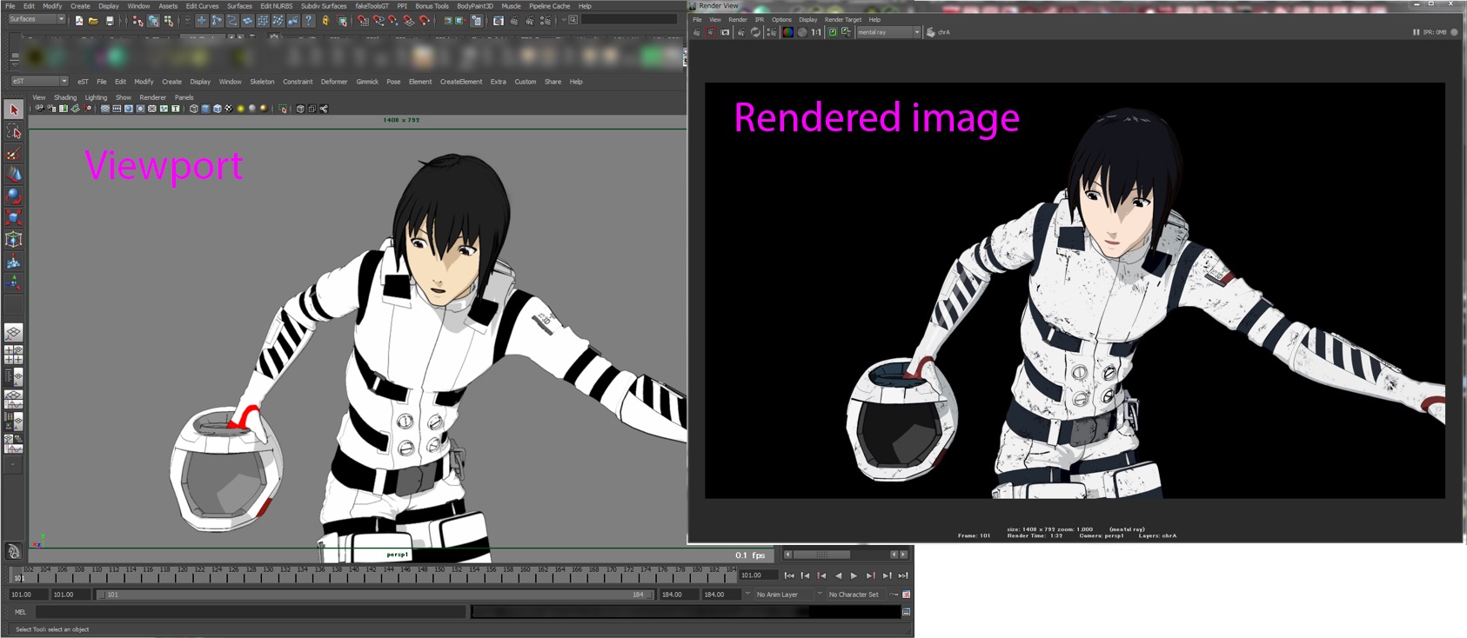This screenshot has height=638, width=1467.
Task: Keep image green icon in Render View
Action: (833, 32)
